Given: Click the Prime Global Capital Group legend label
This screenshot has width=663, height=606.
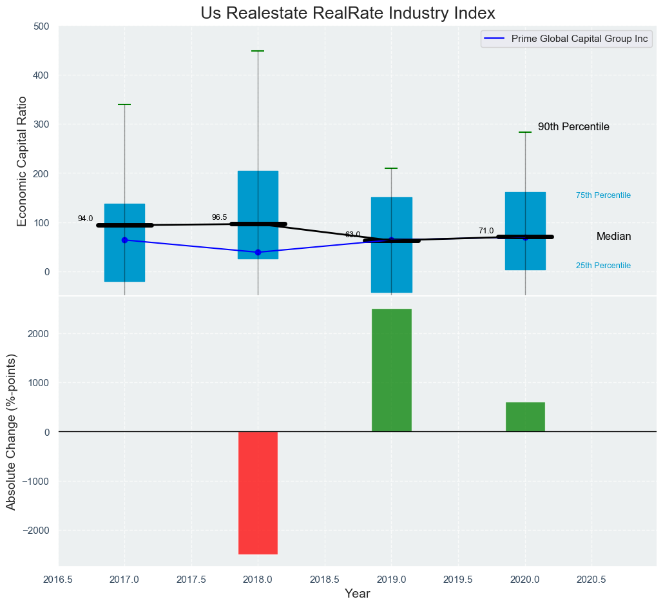Looking at the screenshot, I should click(579, 39).
